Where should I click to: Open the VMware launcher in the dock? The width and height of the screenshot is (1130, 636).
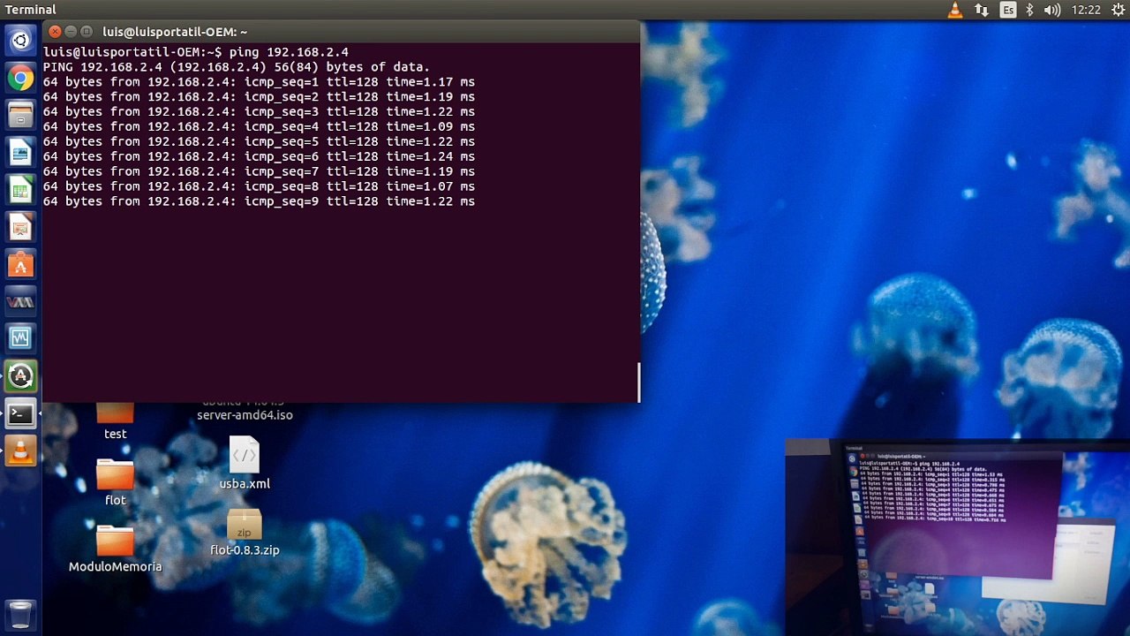[x=20, y=302]
